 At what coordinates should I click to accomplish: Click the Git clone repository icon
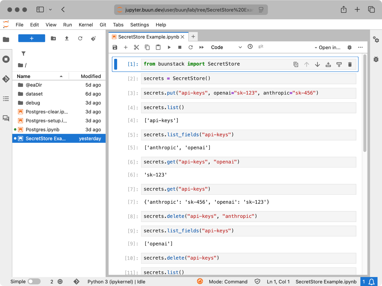(93, 38)
